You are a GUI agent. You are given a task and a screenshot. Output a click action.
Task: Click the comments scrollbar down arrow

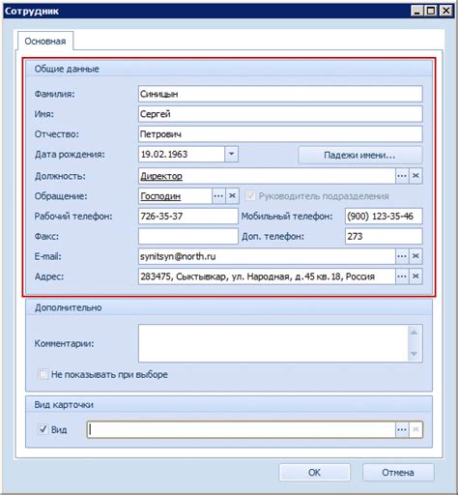tap(415, 354)
